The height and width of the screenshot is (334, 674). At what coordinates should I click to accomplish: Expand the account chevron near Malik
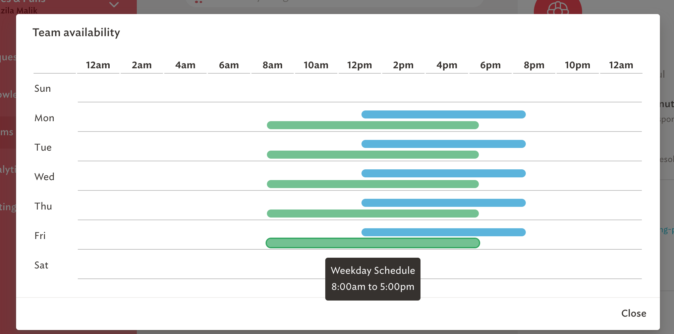pos(114,5)
